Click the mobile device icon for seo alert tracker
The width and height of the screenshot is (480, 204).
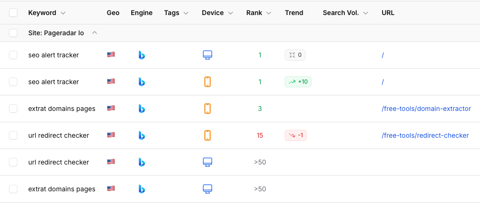click(x=208, y=82)
